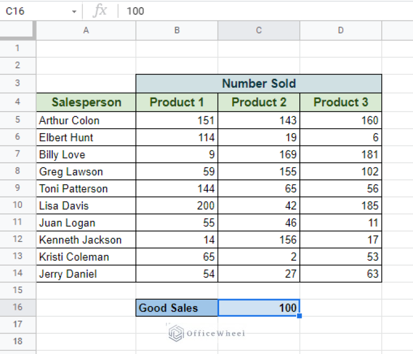Select the 'Toni Patterson' cell
Image resolution: width=413 pixels, height=354 pixels.
86,189
